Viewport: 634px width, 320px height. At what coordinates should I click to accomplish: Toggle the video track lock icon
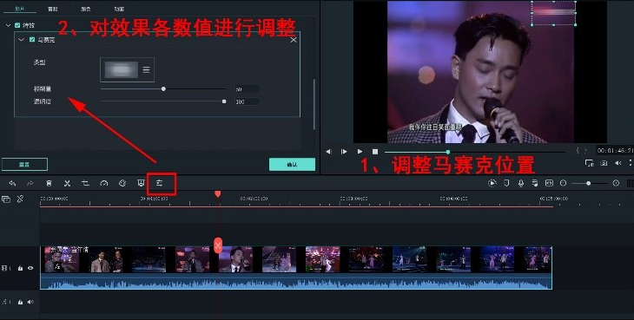(20, 268)
